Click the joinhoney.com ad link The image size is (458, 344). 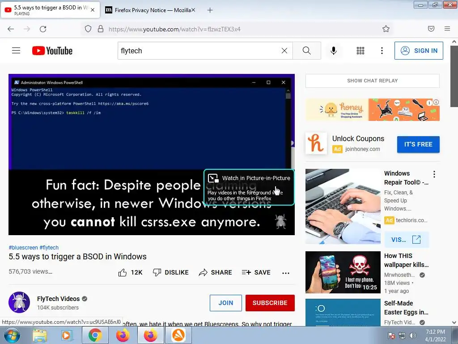[362, 149]
